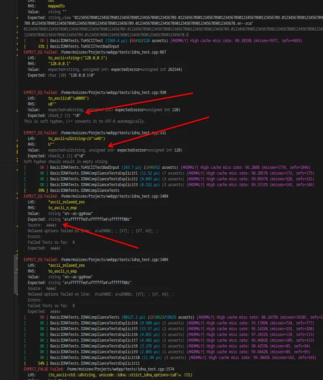Select the IDNAComplianceTestsExplicit8 result line
This screenshot has height=380, width=323.
pos(167,346)
